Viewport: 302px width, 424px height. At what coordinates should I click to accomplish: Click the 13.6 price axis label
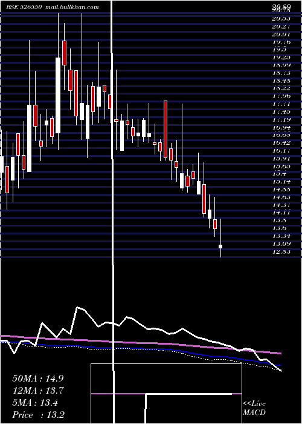[x=279, y=228]
